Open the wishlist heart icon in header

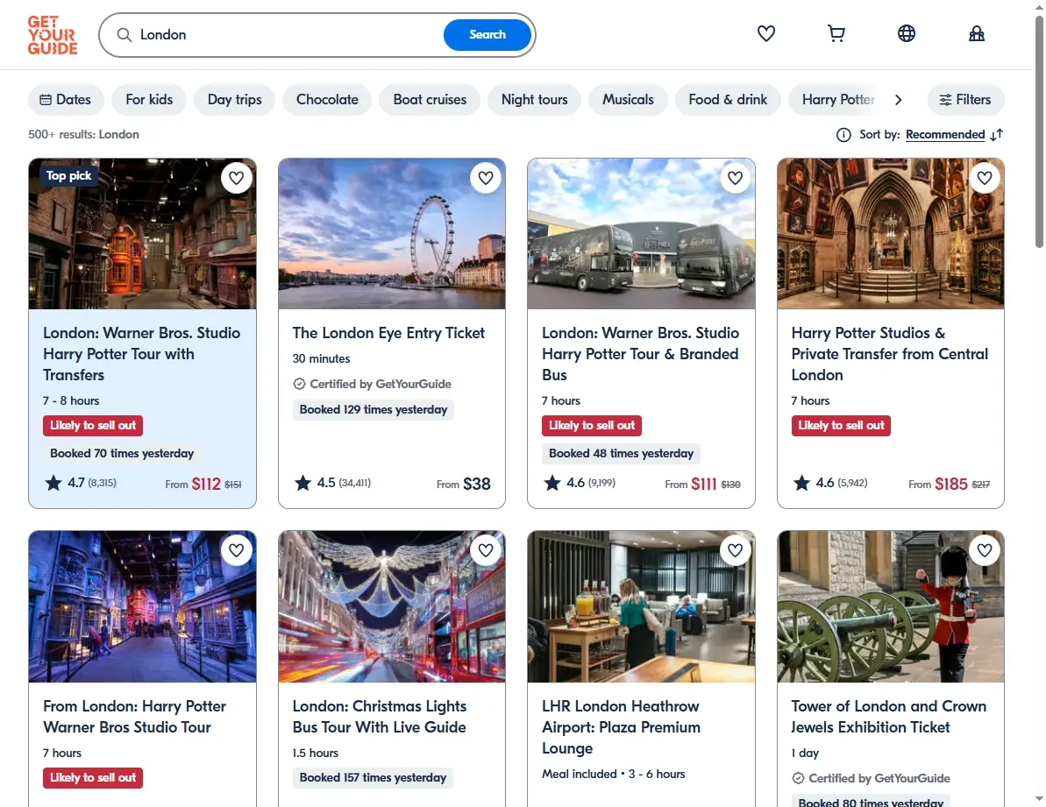point(765,33)
